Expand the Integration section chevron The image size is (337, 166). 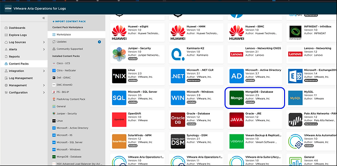[44, 71]
